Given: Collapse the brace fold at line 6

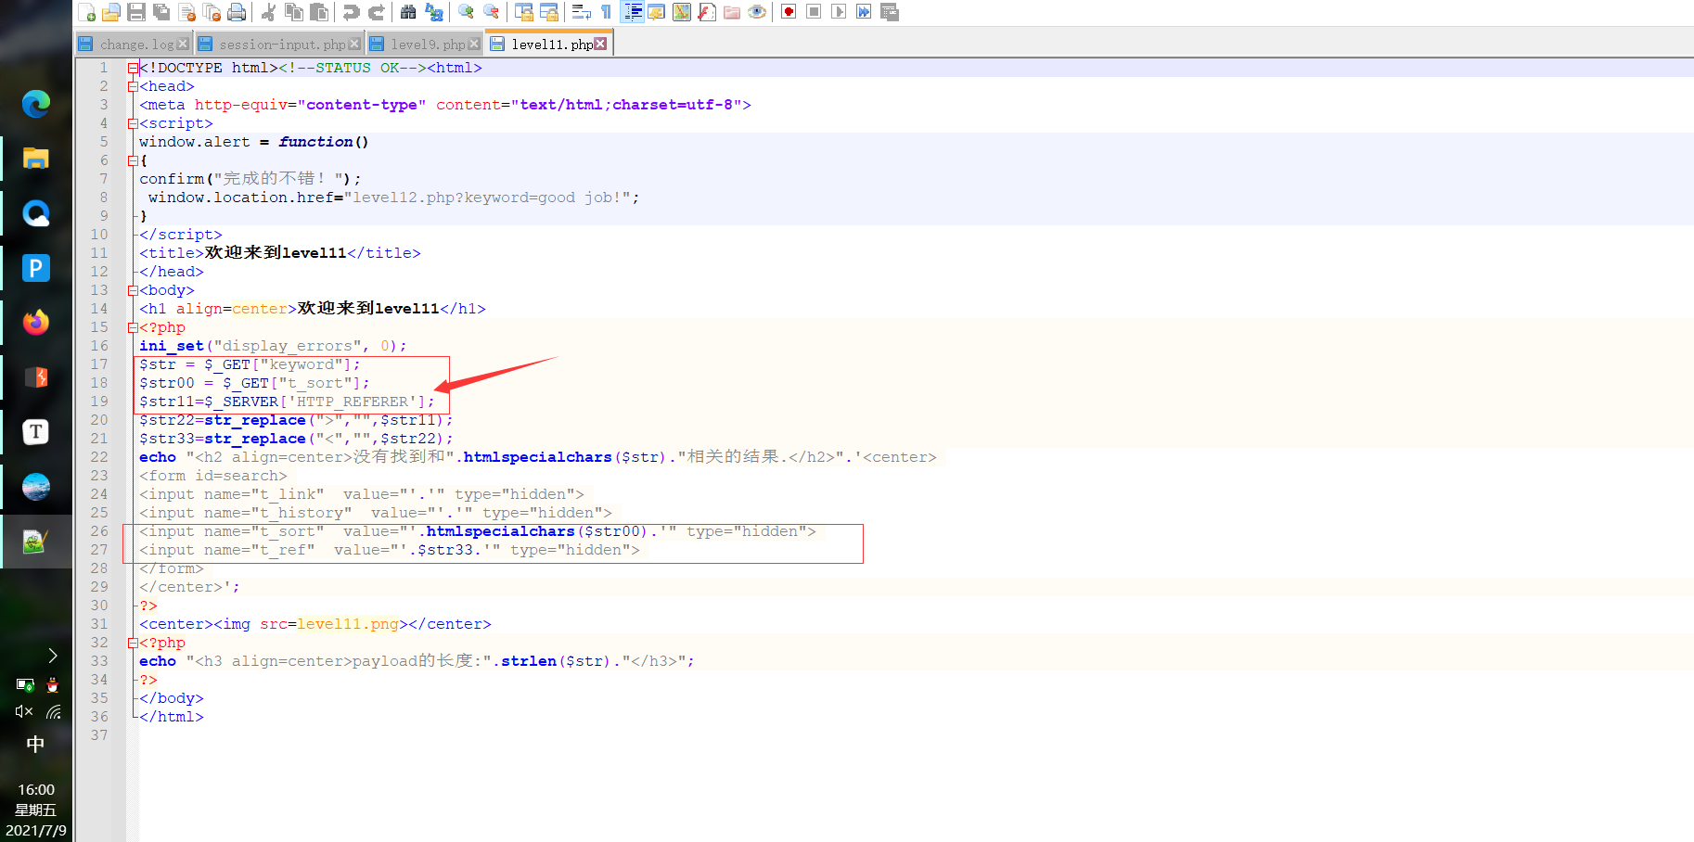Looking at the screenshot, I should pos(133,160).
